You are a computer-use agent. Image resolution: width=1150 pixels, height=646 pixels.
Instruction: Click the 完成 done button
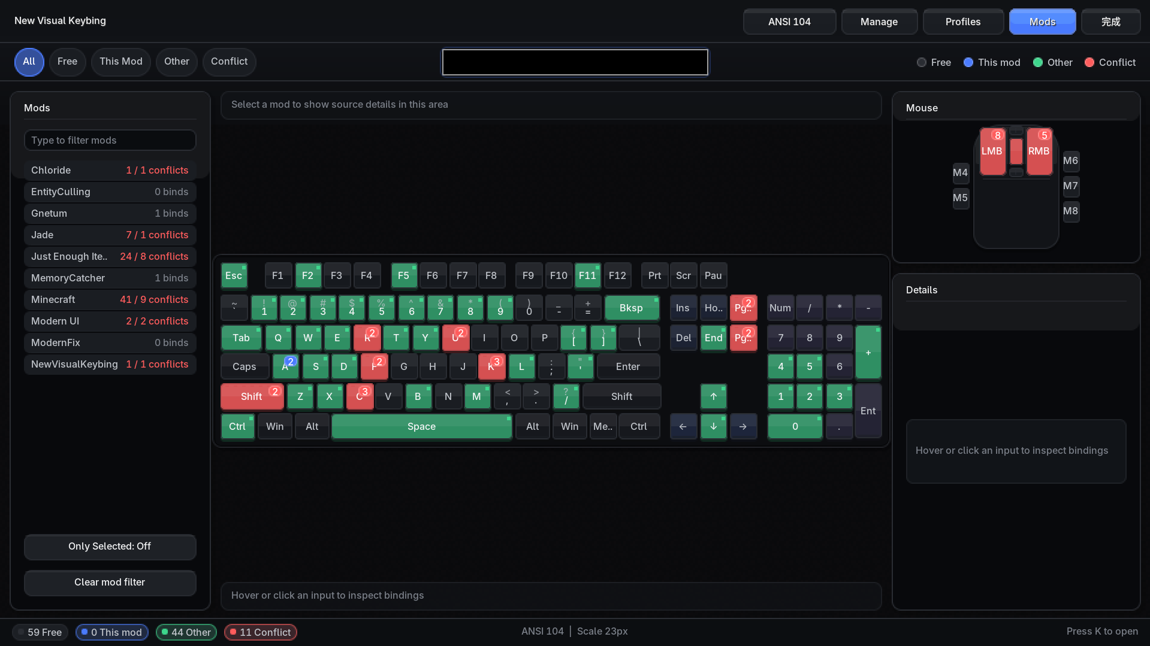click(1111, 22)
